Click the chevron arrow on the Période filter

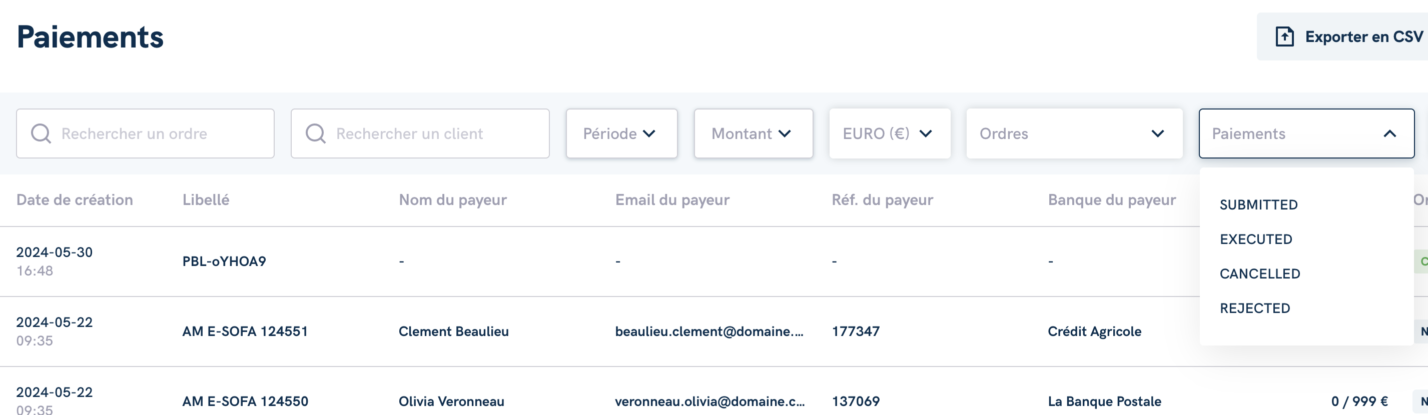pyautogui.click(x=649, y=133)
